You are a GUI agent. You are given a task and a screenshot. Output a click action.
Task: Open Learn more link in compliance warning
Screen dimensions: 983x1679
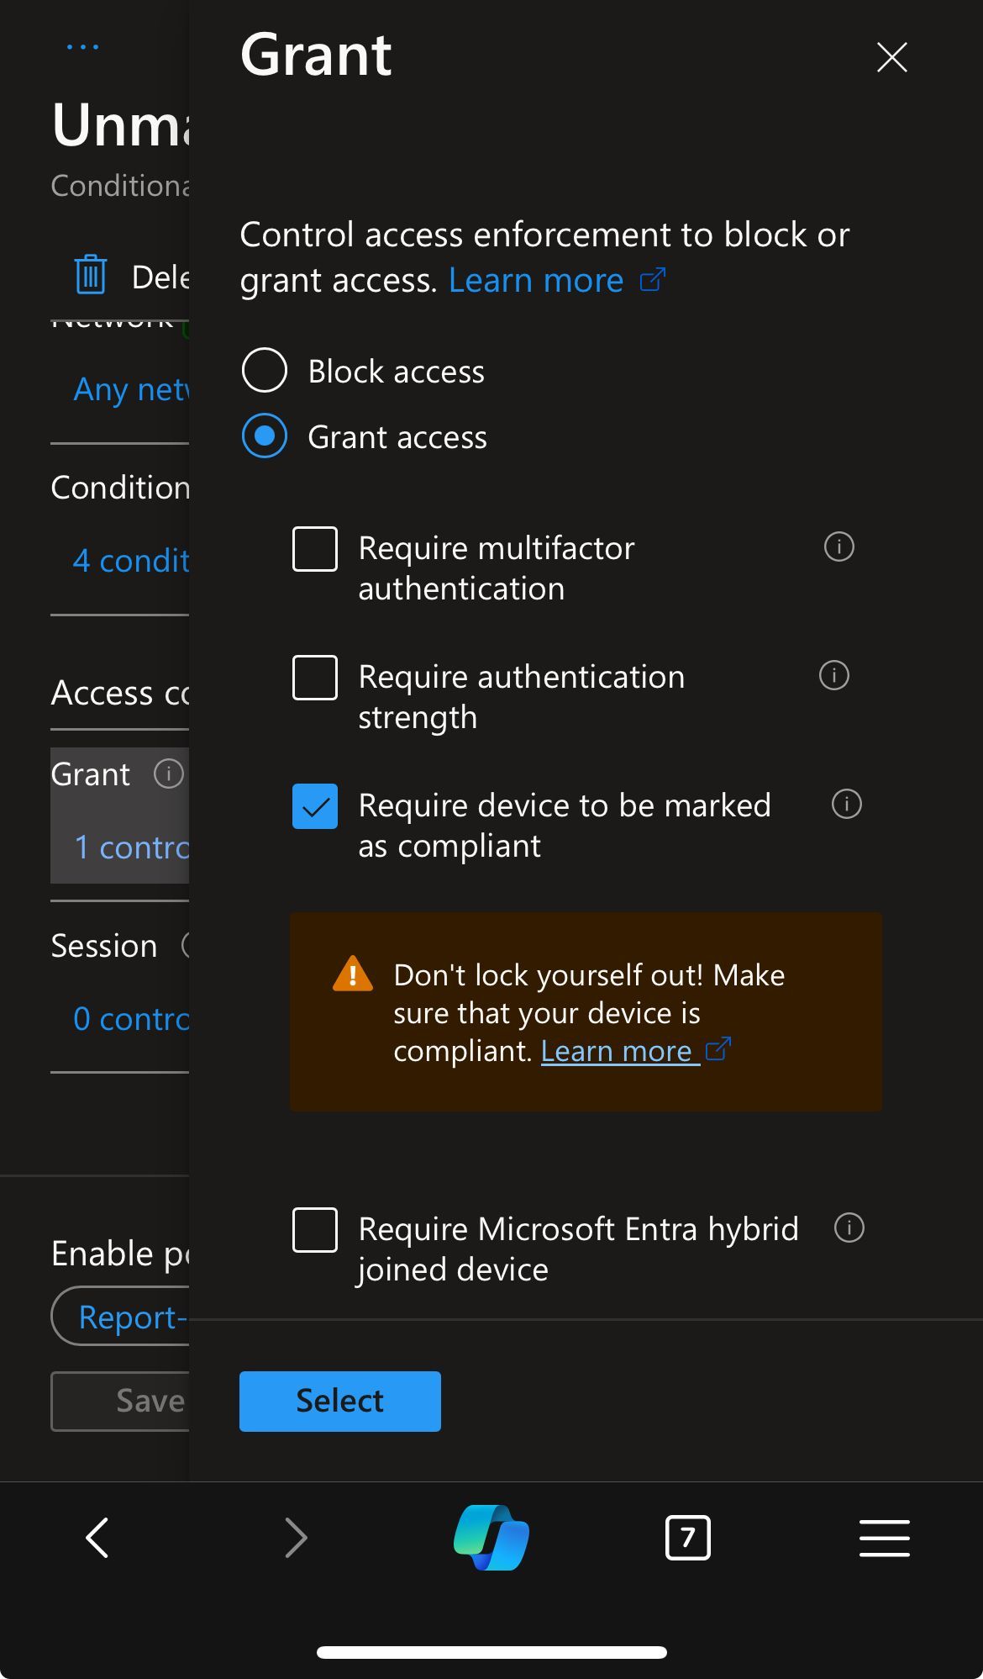click(618, 1051)
